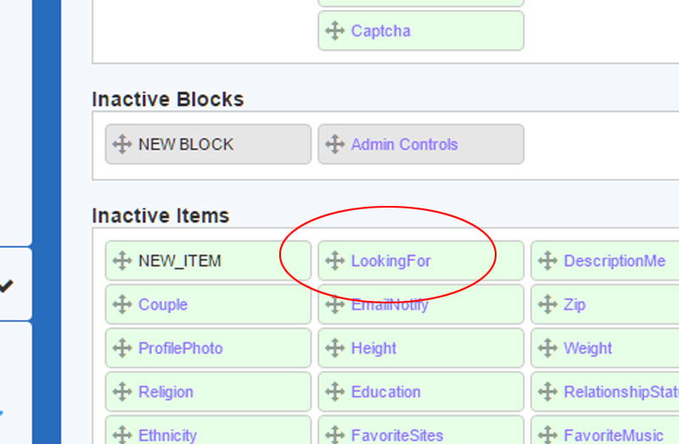Click the move handle beside Height
The width and height of the screenshot is (679, 444).
(334, 348)
